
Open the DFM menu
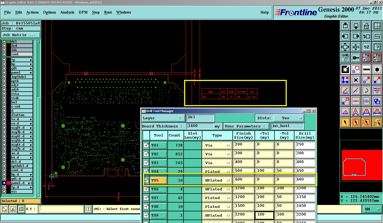(83, 12)
